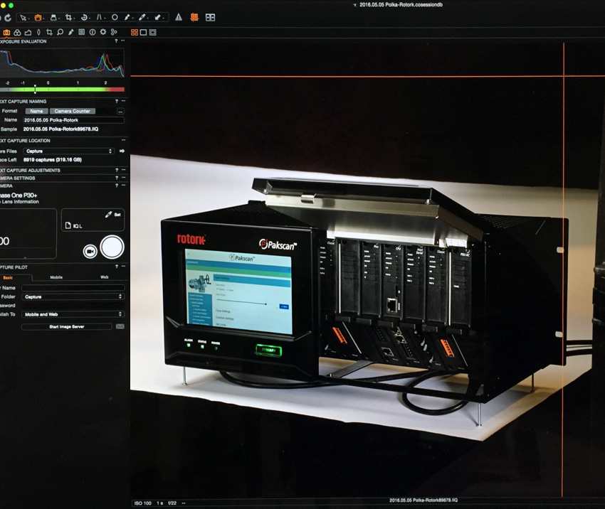The image size is (605, 509).
Task: Open the Output gear tool tab
Action: [x=103, y=33]
